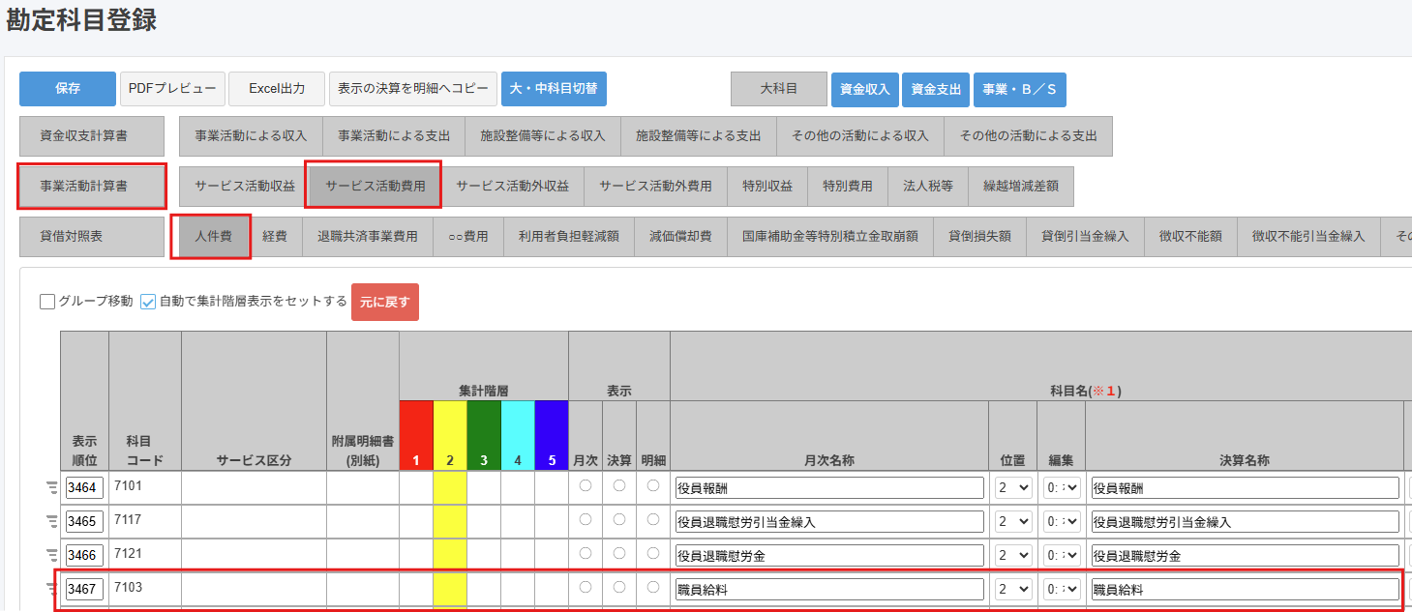Select the 繰越増減差額 tab

coord(1020,187)
